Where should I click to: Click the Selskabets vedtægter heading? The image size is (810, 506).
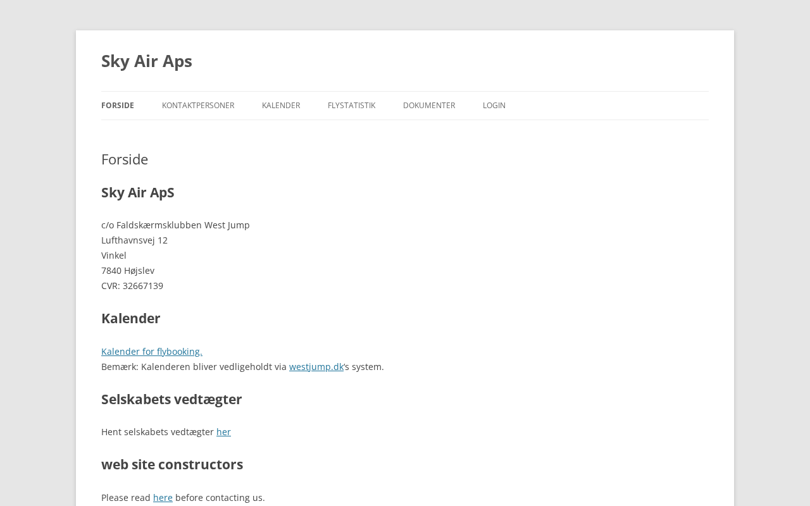point(171,400)
